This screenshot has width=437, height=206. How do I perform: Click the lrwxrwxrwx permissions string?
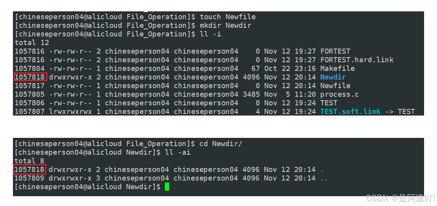pos(70,112)
